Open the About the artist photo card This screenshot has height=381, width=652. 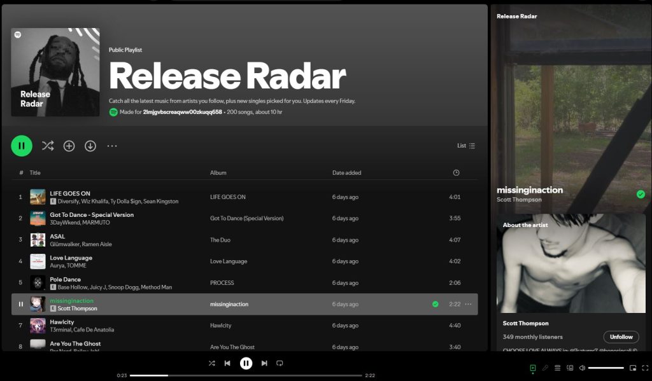click(571, 263)
